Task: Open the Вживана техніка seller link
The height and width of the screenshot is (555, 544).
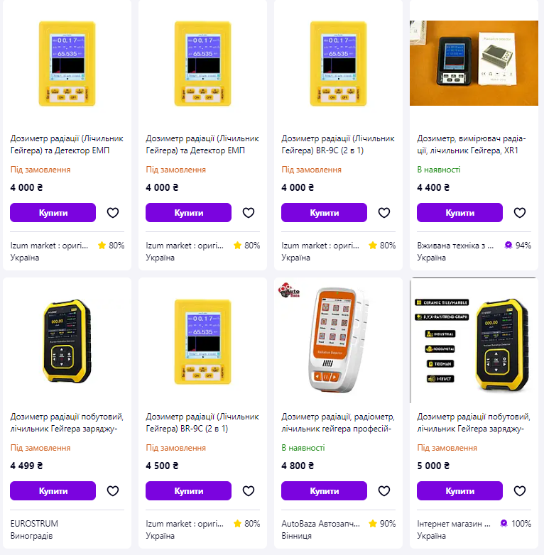Action: click(x=455, y=246)
